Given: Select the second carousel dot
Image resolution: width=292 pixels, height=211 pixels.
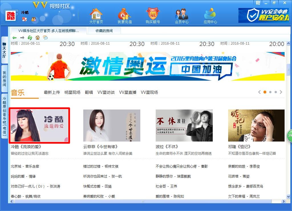Looking at the screenshot, I should click(270, 92).
